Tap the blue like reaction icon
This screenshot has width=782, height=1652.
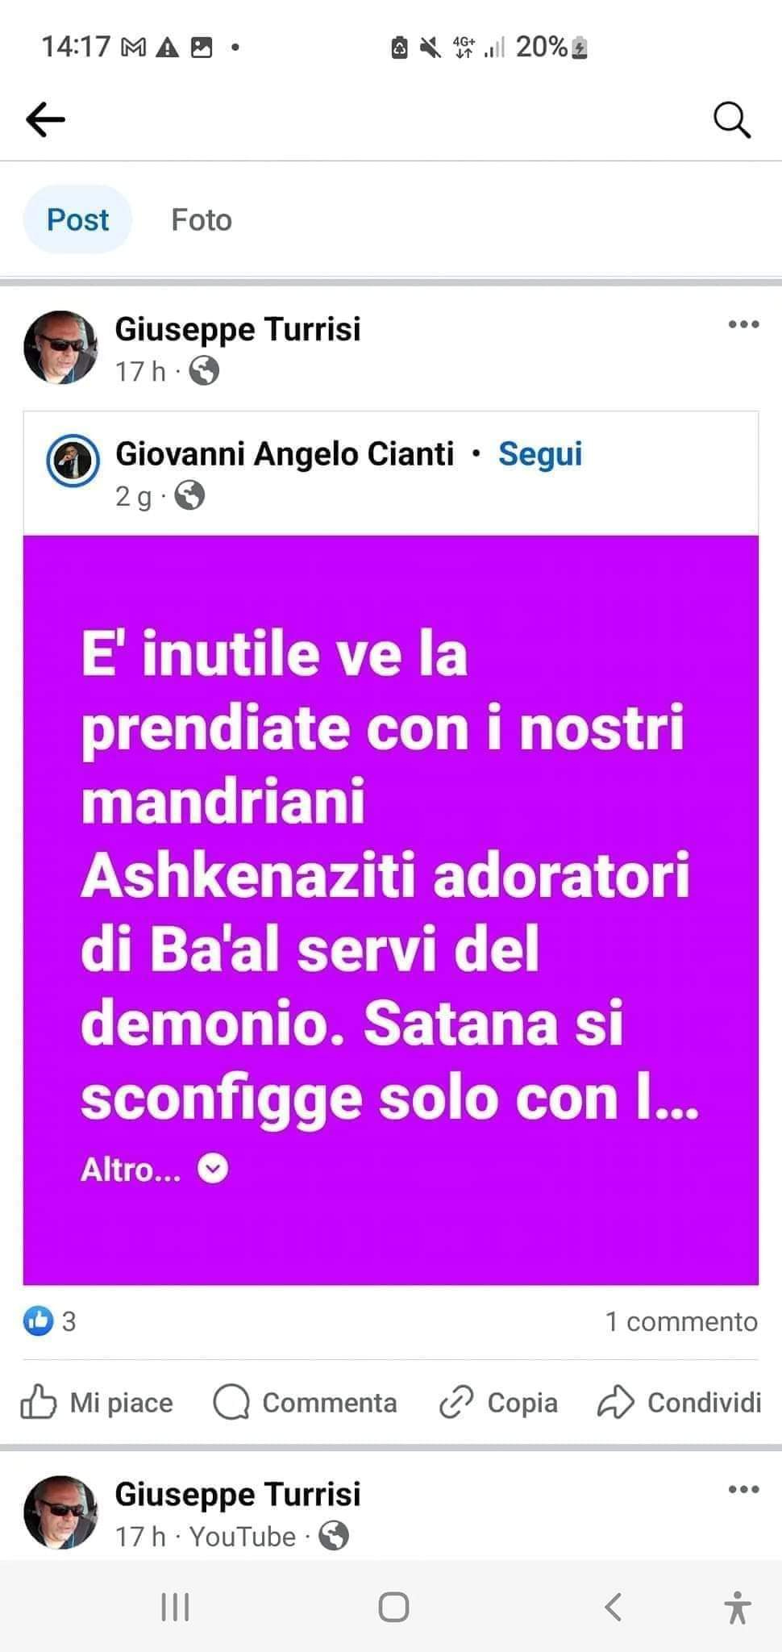[x=38, y=1321]
